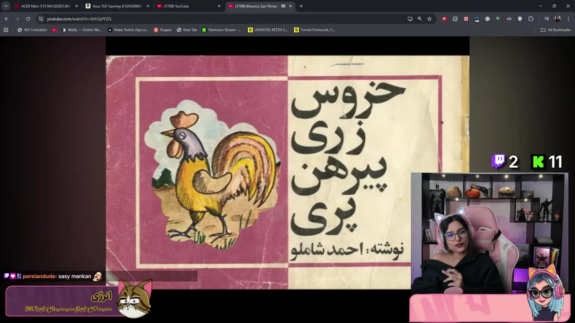
Task: Close the Khoroos Zari Pirhan tab
Action: 291,6
